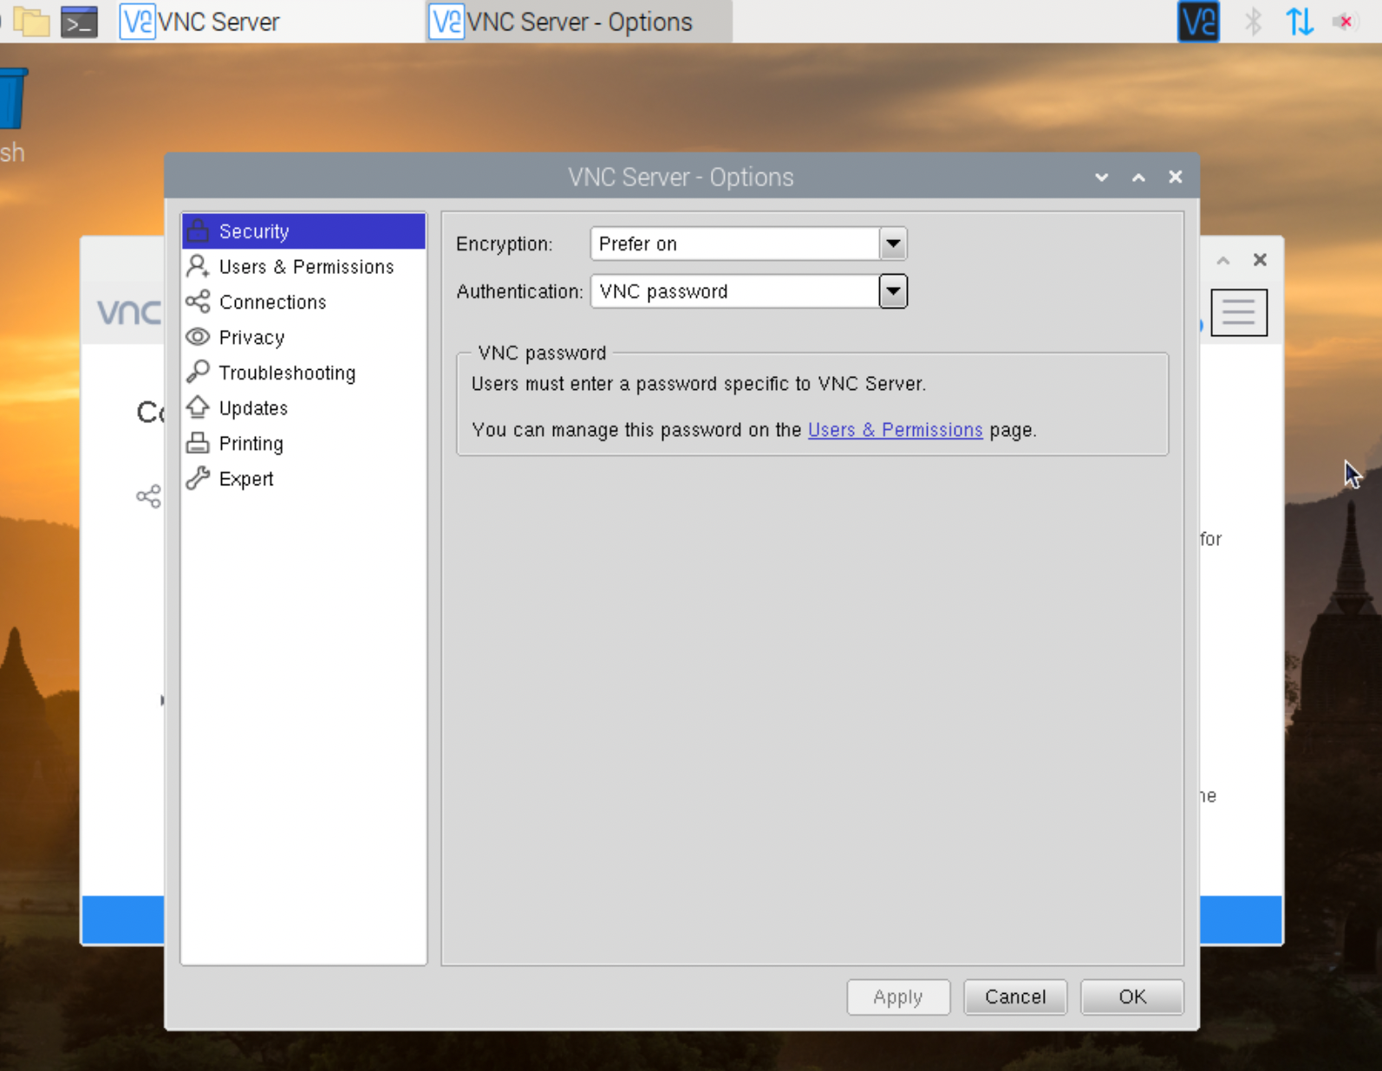Click the 'Encryption:' label

tap(504, 244)
